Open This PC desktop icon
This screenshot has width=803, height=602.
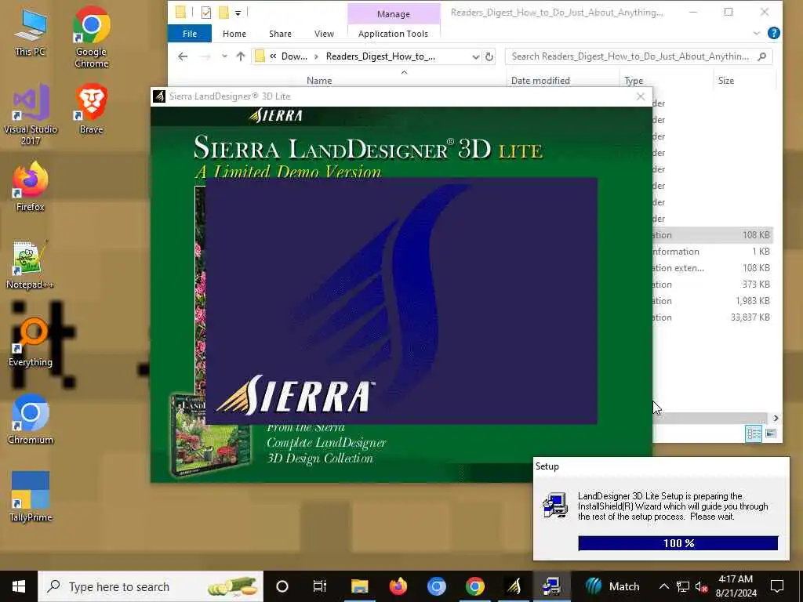point(31,31)
